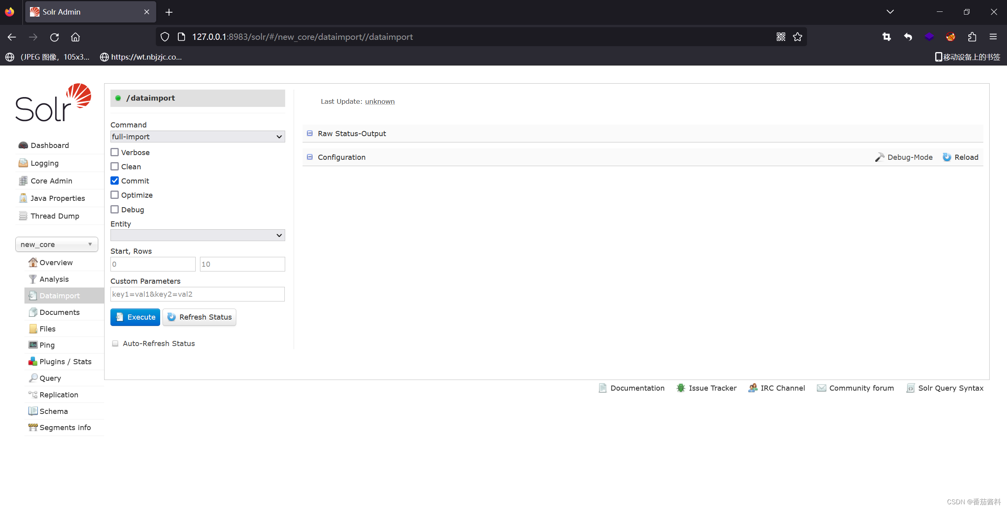Click the Query magnifier icon
1007x509 pixels.
click(33, 378)
